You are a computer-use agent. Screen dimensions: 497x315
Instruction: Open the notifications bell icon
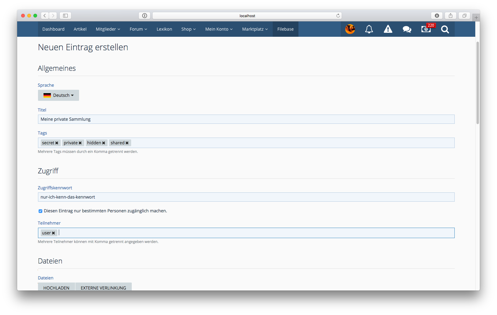(x=369, y=29)
